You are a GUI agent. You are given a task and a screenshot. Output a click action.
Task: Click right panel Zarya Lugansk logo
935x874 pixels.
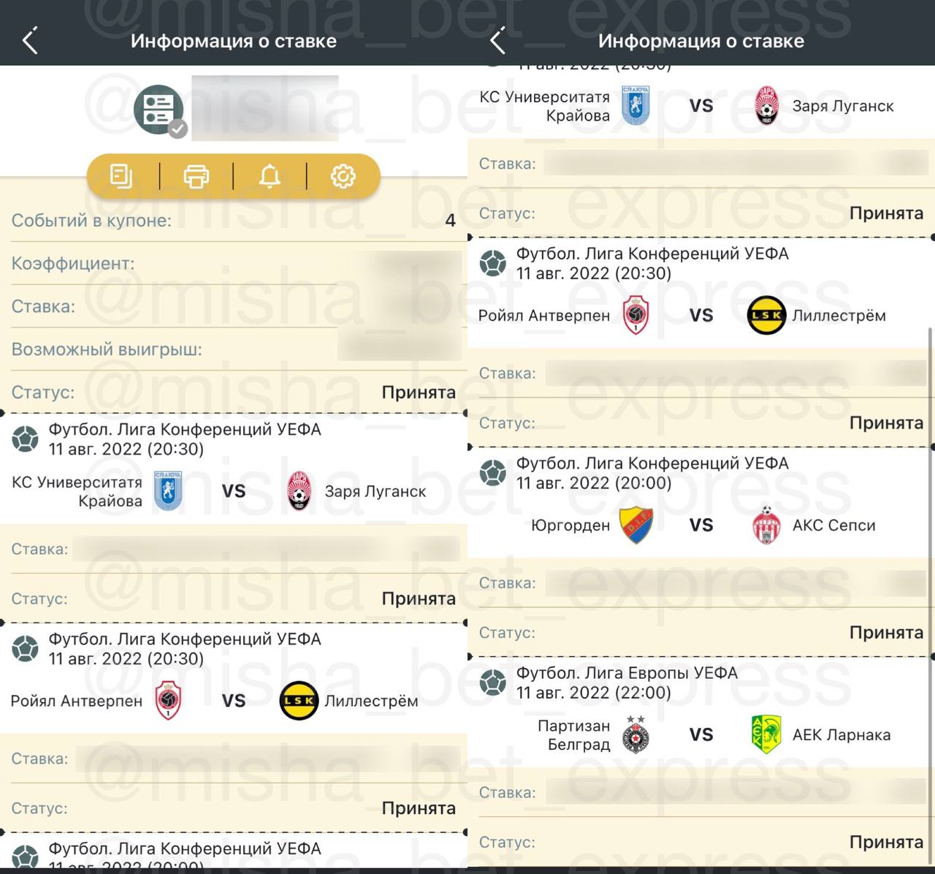pos(766,106)
